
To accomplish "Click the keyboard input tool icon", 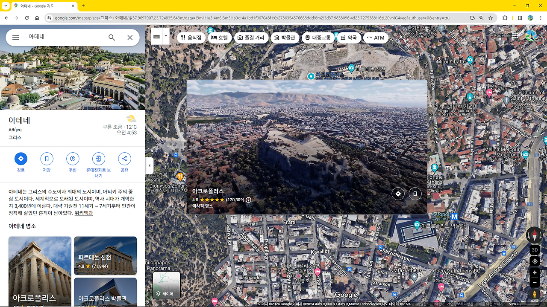I will tap(156, 37).
